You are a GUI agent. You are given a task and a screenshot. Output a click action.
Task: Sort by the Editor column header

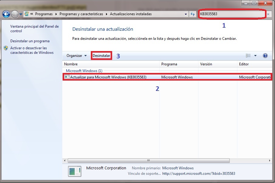[255, 64]
